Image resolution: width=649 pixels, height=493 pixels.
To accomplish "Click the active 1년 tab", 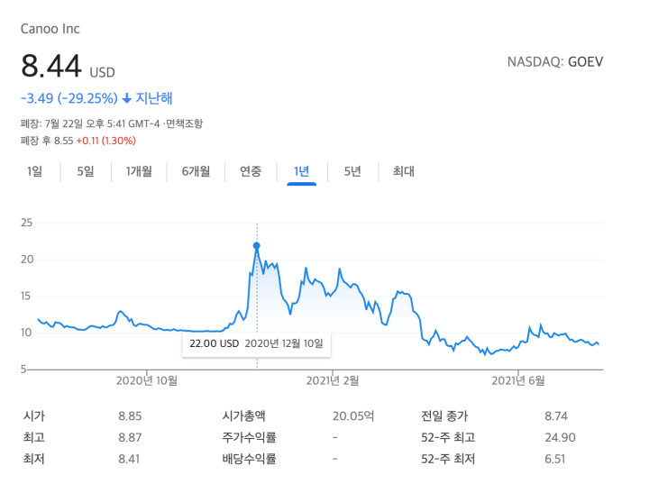I will click(x=302, y=171).
